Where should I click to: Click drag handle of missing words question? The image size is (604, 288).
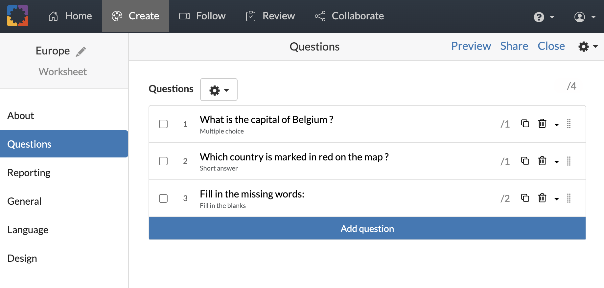coord(569,198)
